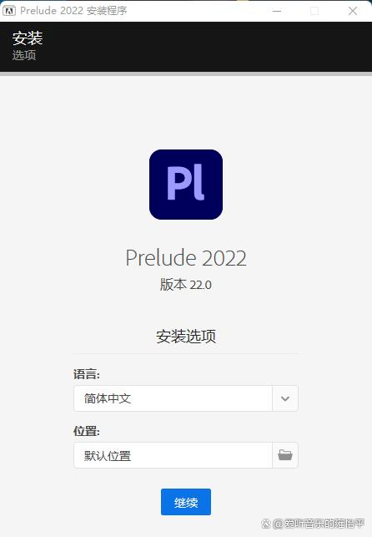Expand the 语言 dropdown chevron

click(285, 398)
